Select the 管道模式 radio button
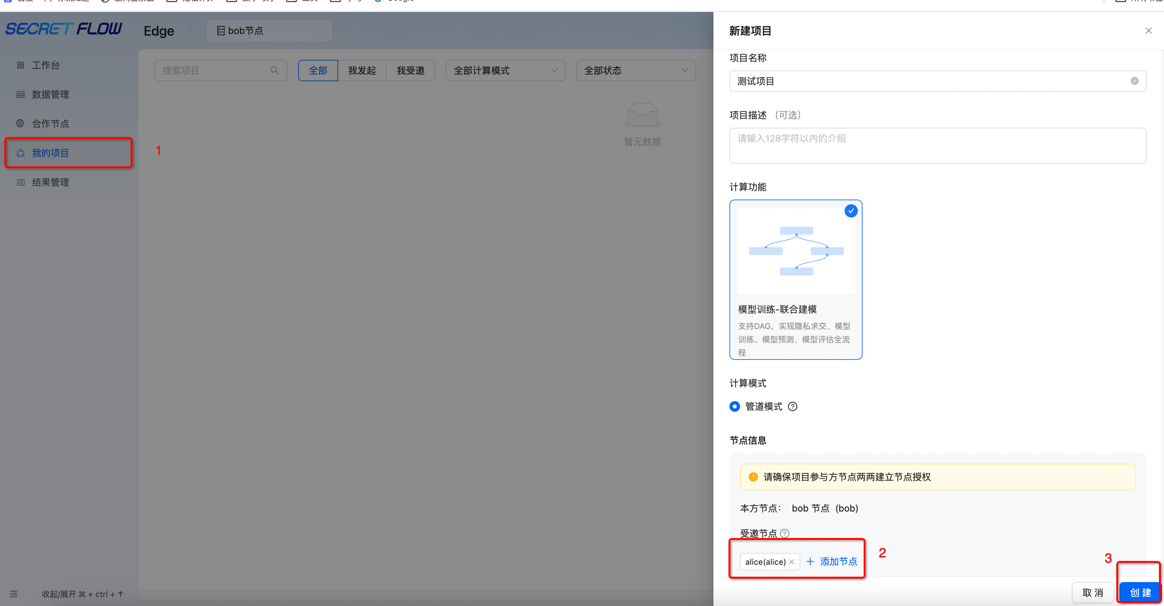This screenshot has width=1164, height=606. tap(735, 406)
